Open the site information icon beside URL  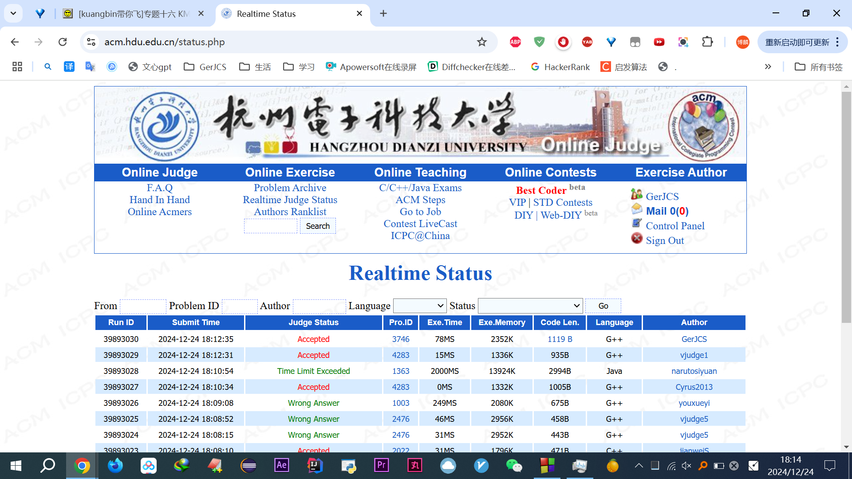tap(91, 42)
